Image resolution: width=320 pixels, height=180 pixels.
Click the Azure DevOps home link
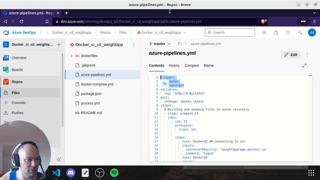[x=24, y=32]
